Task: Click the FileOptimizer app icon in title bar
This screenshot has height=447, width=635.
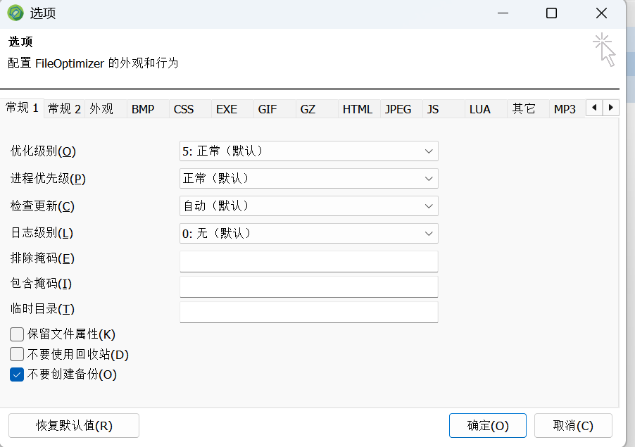Action: 15,13
